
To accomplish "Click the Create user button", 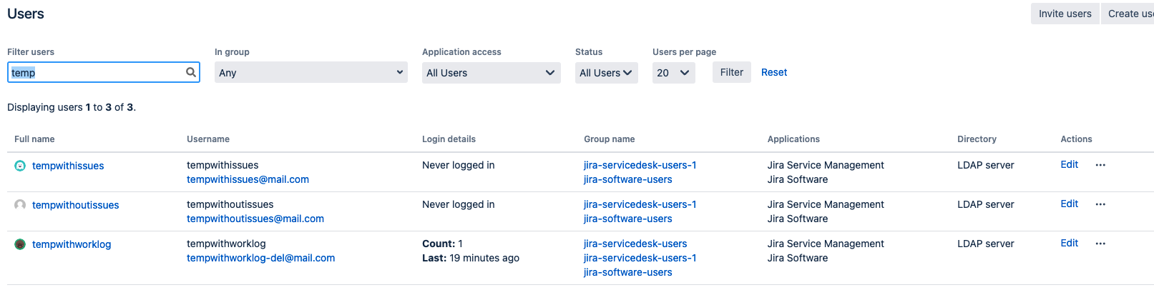I will click(1130, 14).
